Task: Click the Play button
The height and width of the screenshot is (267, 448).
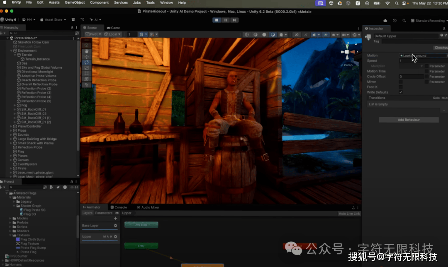Action: [x=217, y=20]
